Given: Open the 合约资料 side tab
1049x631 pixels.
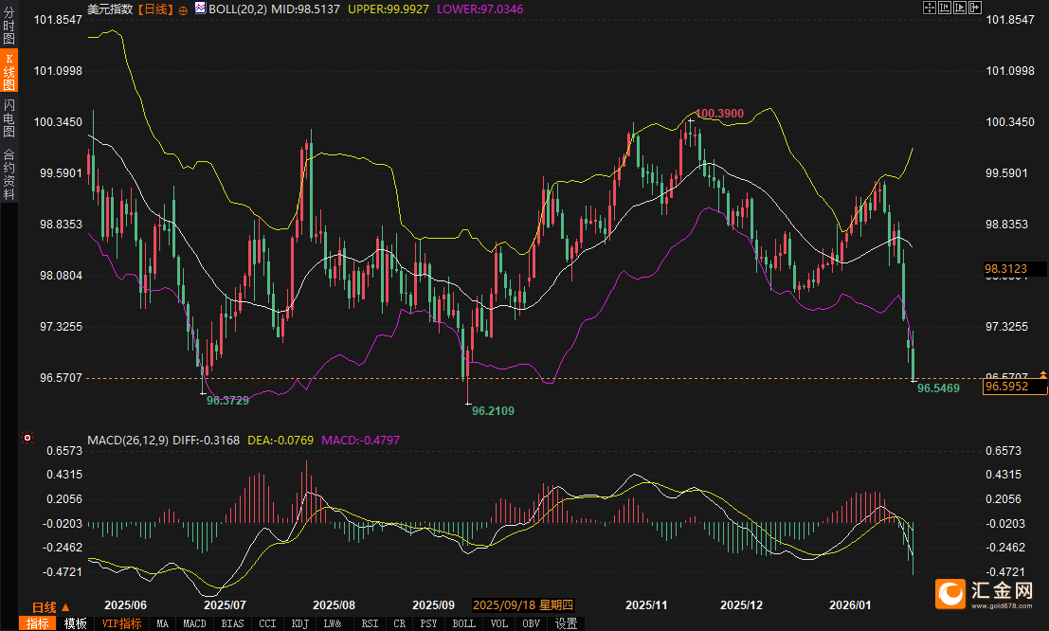Looking at the screenshot, I should [x=9, y=173].
